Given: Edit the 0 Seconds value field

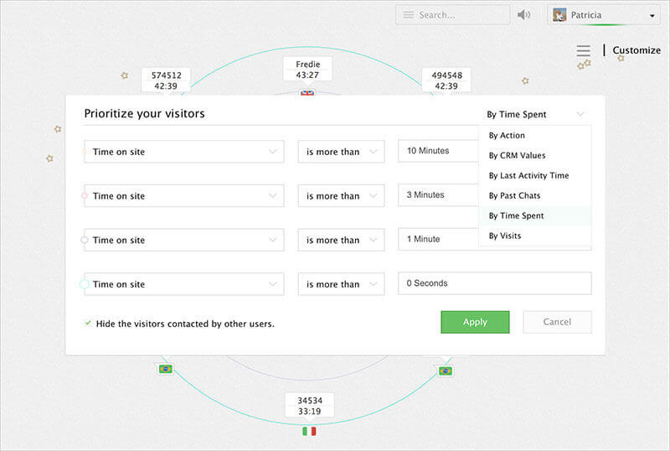Looking at the screenshot, I should click(495, 283).
